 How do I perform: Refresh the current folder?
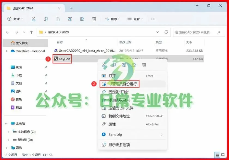tap(166, 32)
